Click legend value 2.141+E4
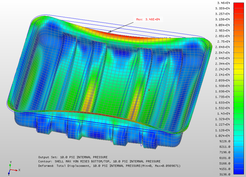246x177 pixels. (223, 75)
